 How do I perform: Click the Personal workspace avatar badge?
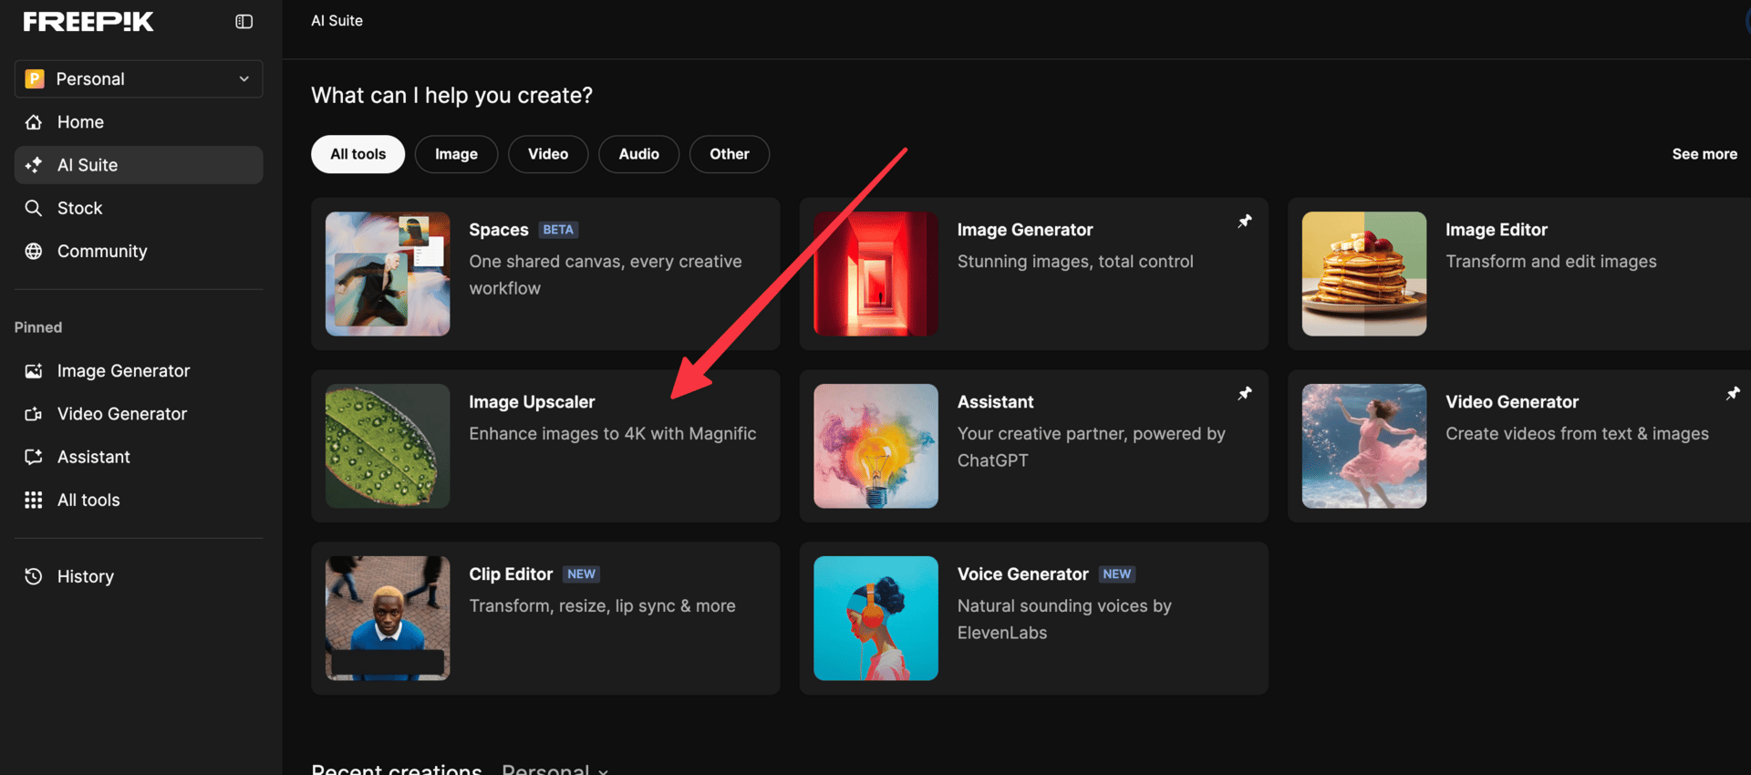pos(35,79)
